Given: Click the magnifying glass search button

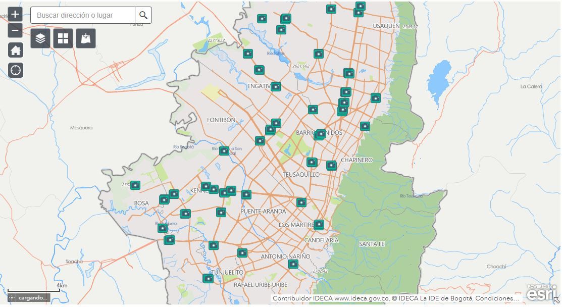Looking at the screenshot, I should click(x=143, y=15).
